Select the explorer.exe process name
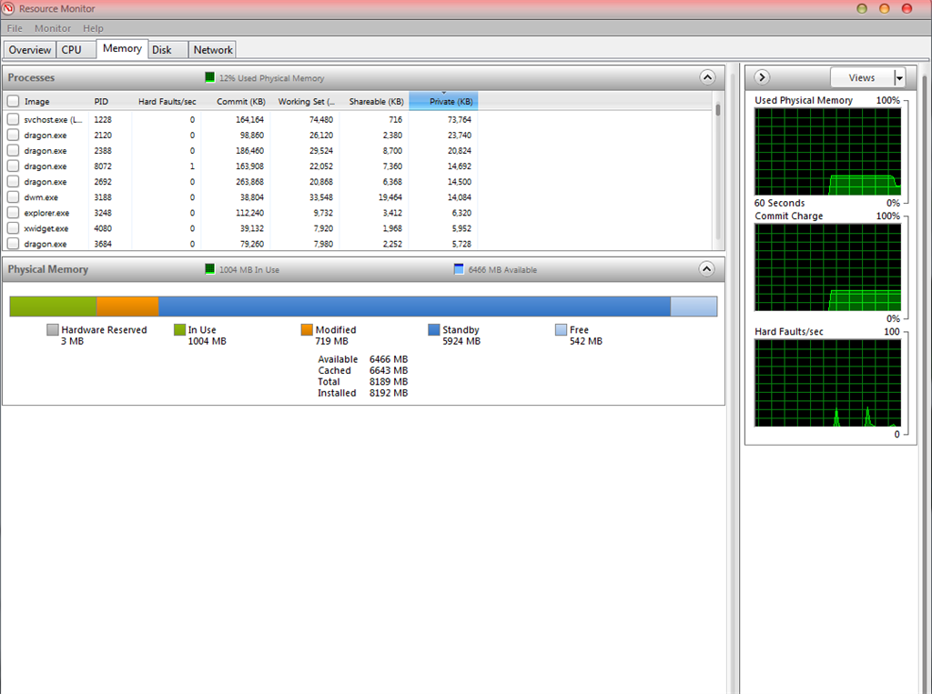The image size is (932, 694). pos(46,213)
